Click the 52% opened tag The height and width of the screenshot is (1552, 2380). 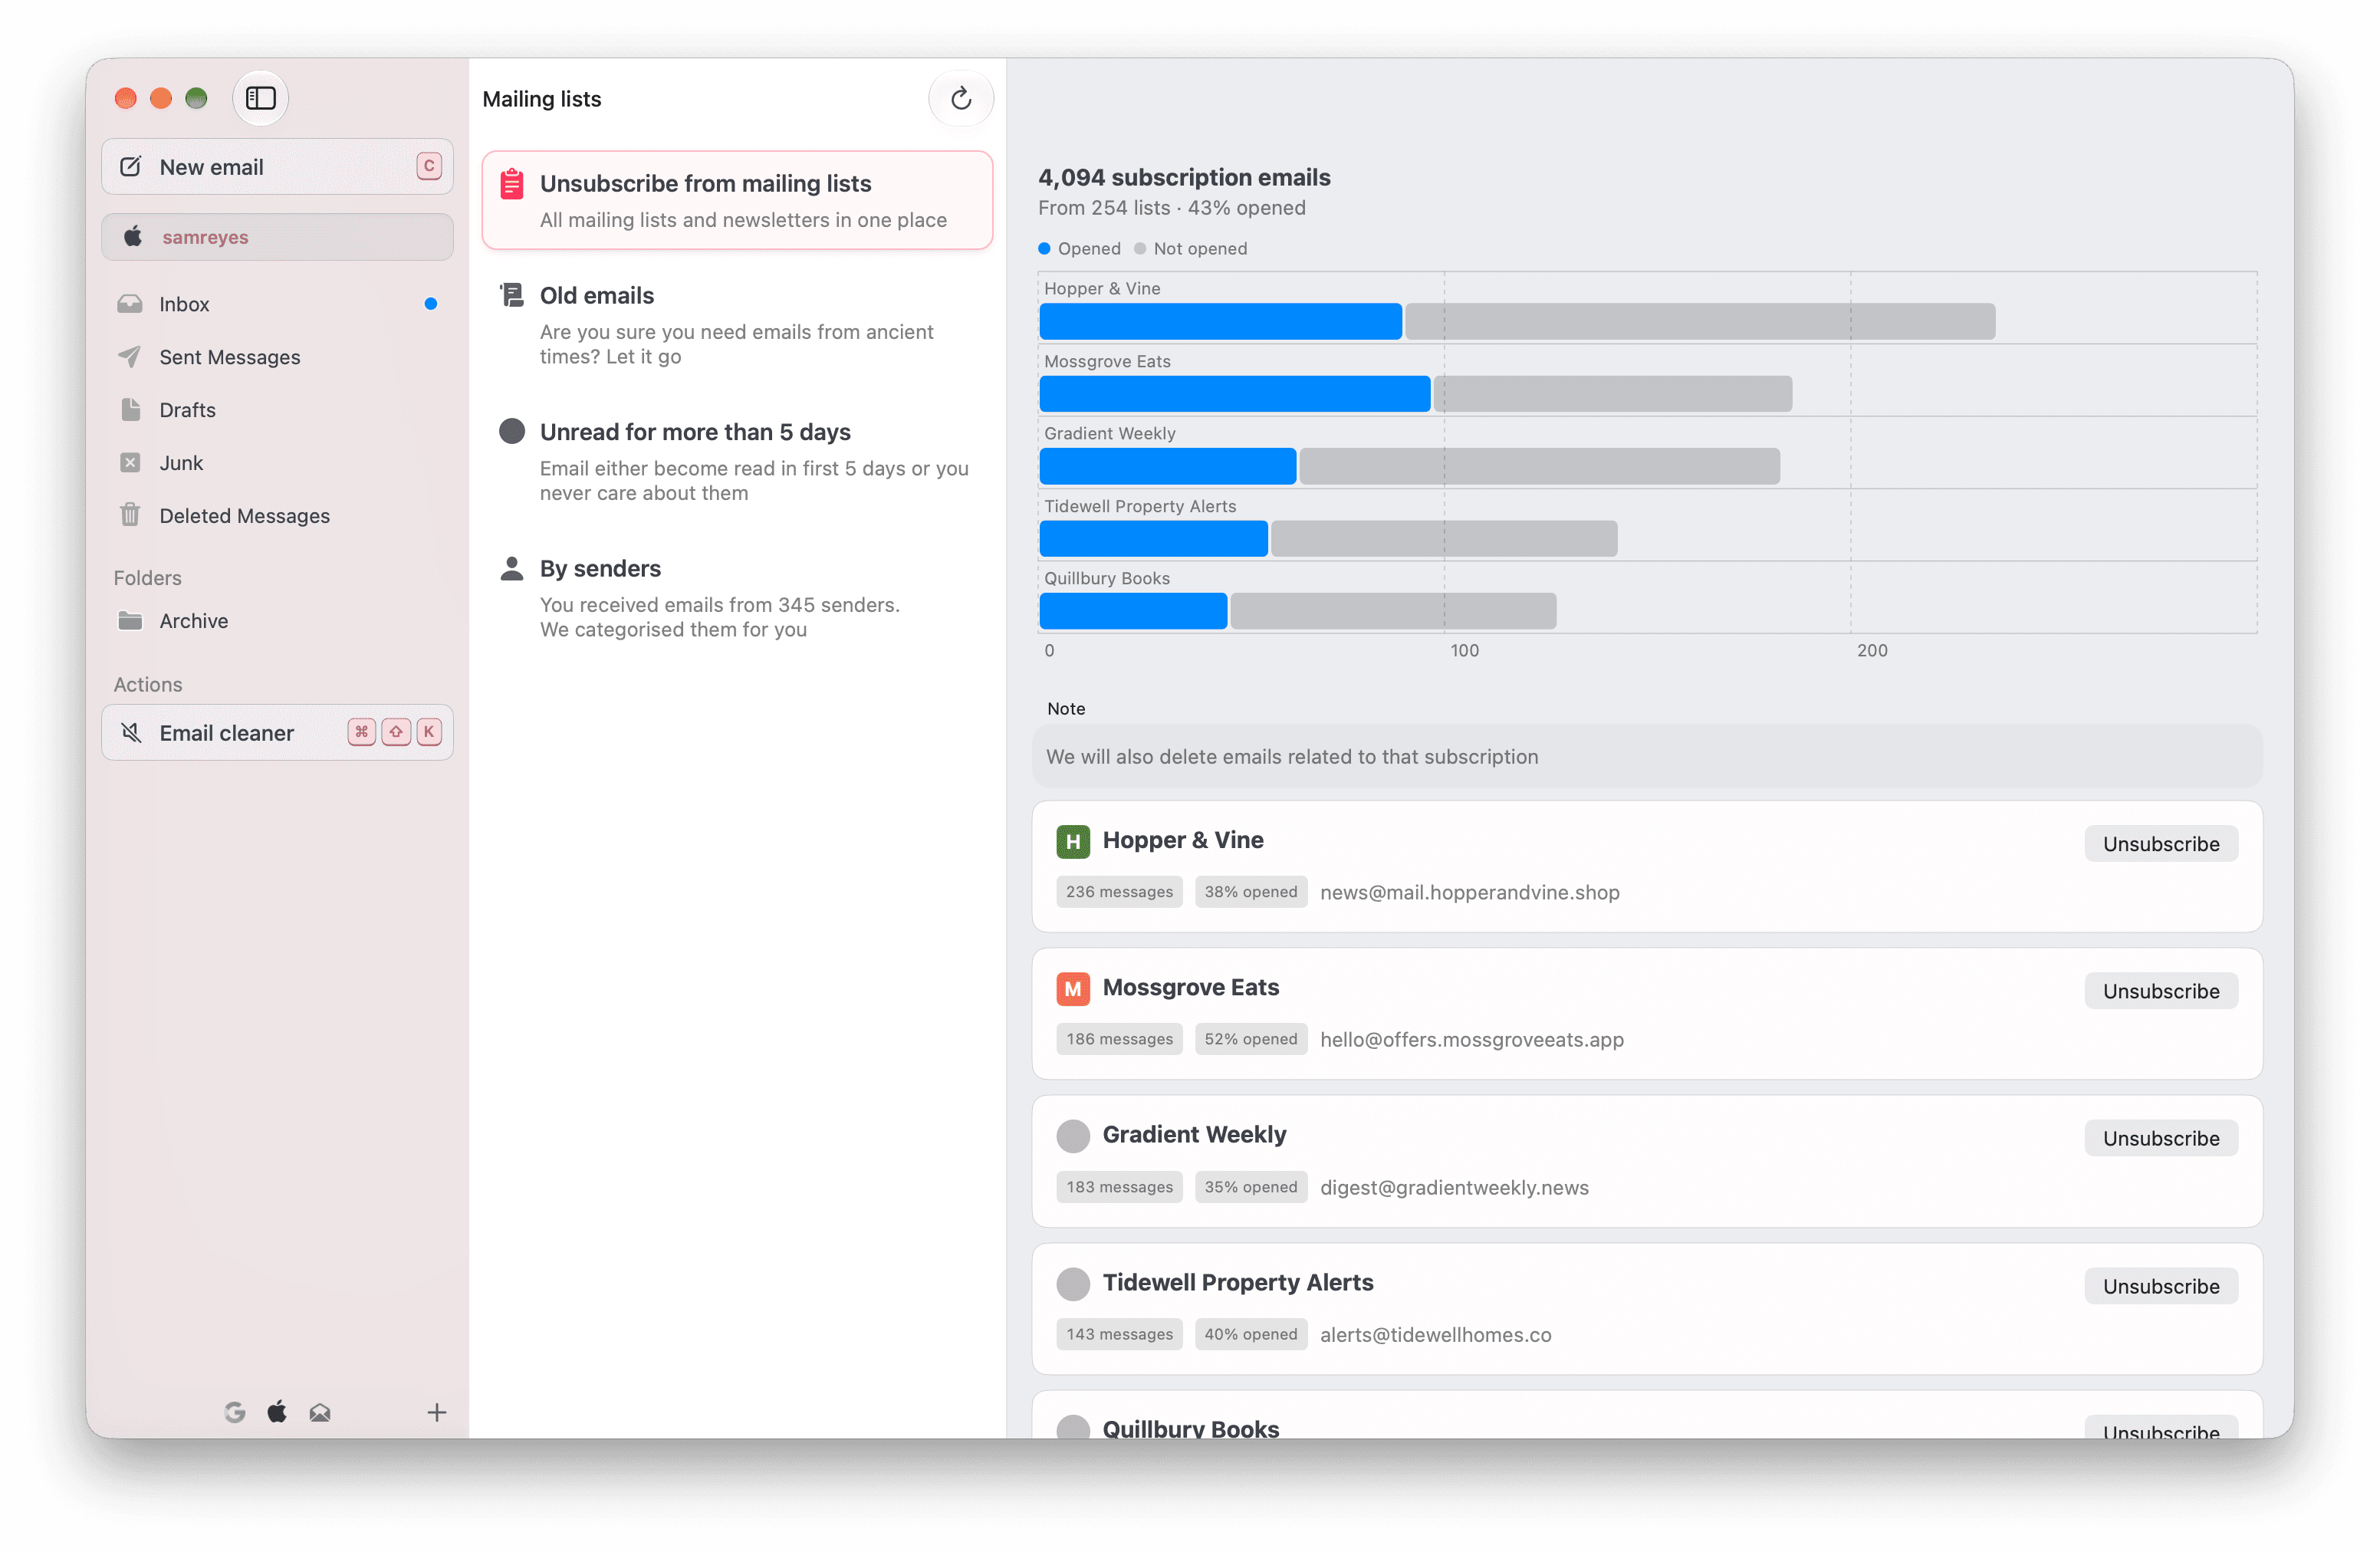tap(1250, 1039)
